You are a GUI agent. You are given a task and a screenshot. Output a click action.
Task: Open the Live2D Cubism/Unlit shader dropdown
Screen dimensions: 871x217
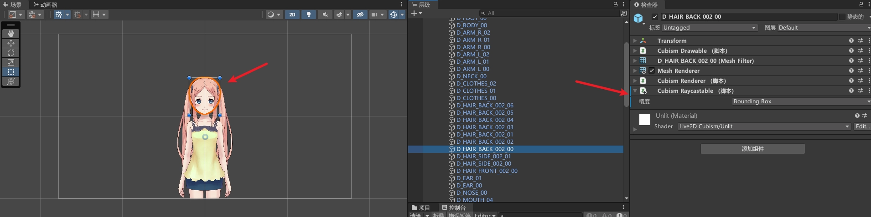764,126
